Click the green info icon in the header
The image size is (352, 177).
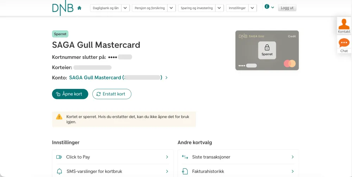point(267,7)
